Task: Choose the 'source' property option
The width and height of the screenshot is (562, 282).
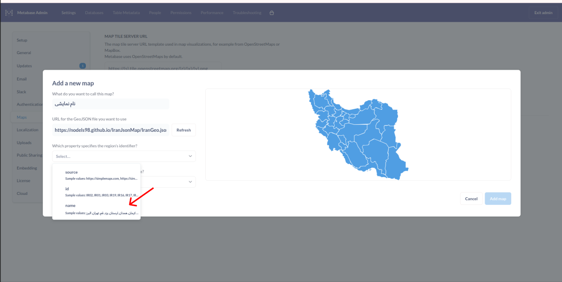Action: click(96, 175)
